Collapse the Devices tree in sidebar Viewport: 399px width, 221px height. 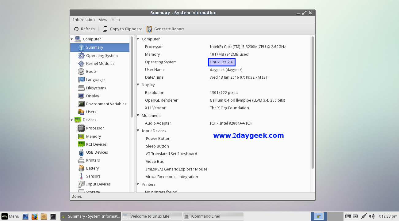coord(72,120)
